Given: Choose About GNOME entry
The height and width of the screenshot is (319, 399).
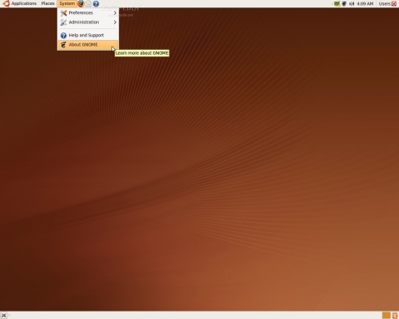Looking at the screenshot, I should coord(88,45).
